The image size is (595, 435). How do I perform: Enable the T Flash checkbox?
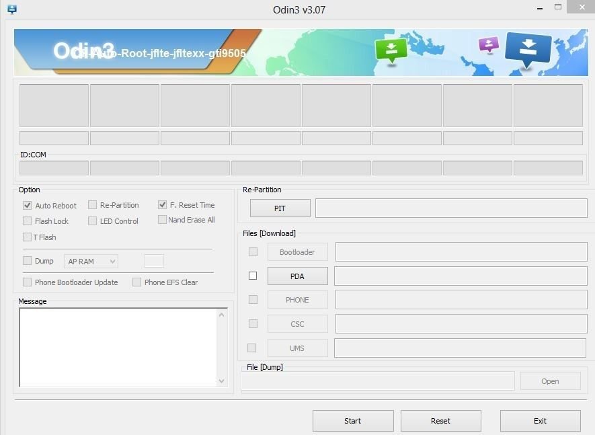click(27, 237)
